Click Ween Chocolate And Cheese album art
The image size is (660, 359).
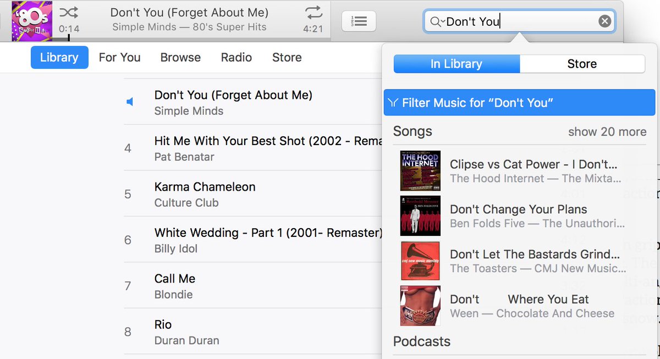(420, 306)
